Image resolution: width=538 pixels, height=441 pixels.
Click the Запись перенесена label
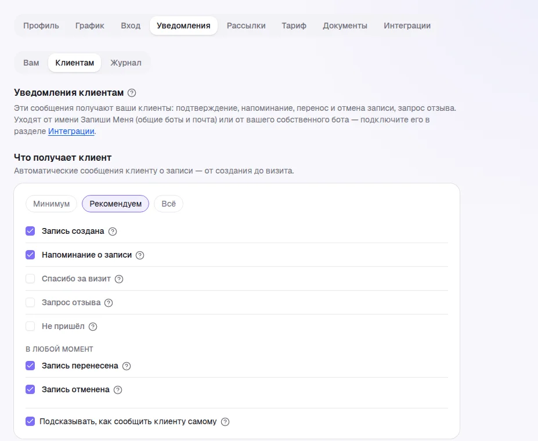80,366
